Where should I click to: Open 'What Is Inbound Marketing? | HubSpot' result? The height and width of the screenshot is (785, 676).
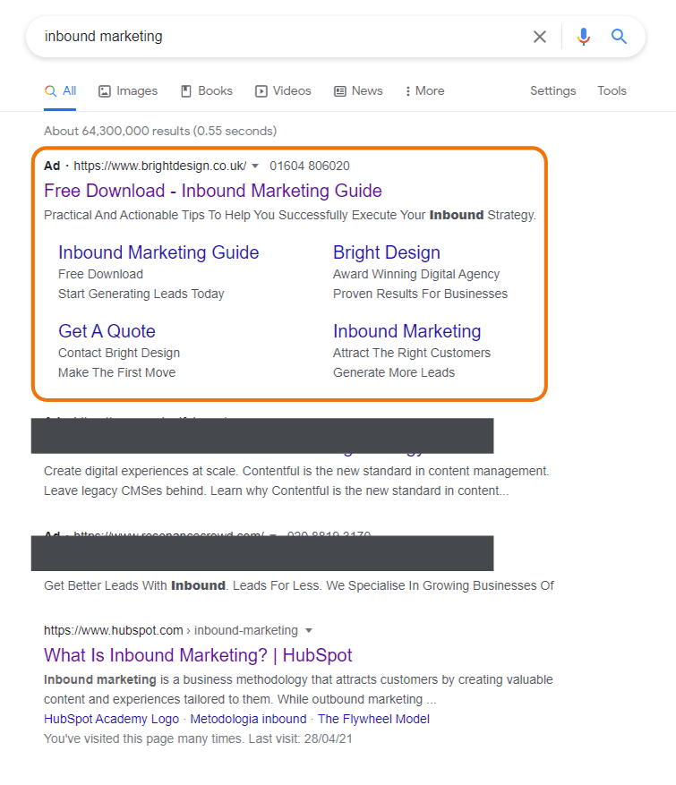(198, 655)
